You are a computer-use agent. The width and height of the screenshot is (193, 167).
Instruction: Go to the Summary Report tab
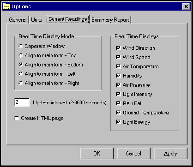(x=110, y=20)
